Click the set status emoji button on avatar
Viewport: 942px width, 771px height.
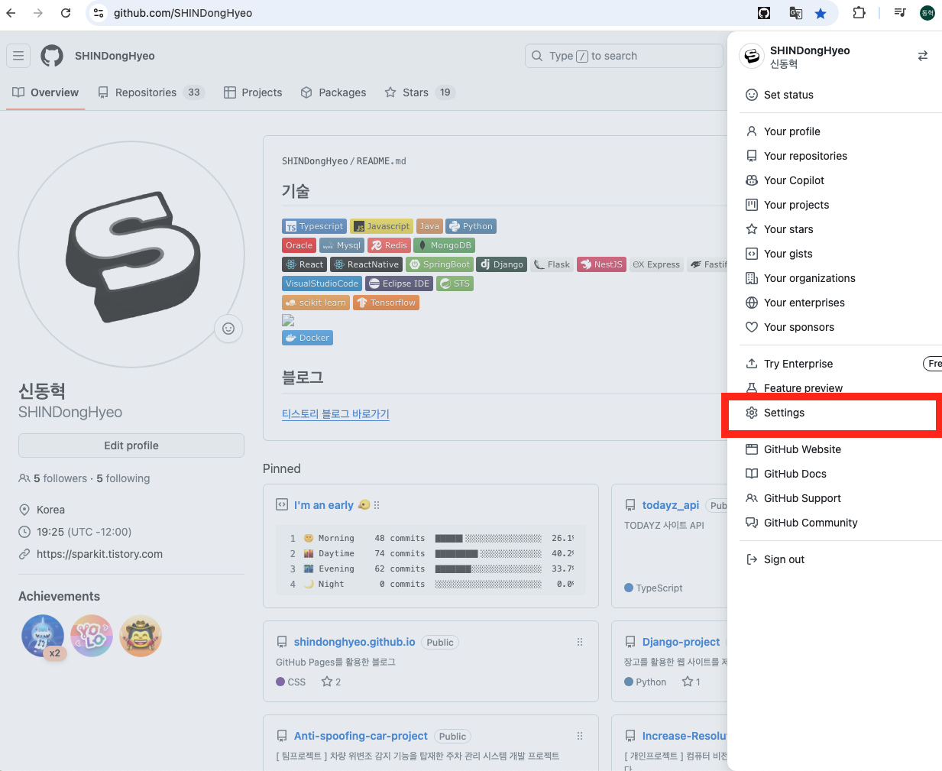coord(228,329)
